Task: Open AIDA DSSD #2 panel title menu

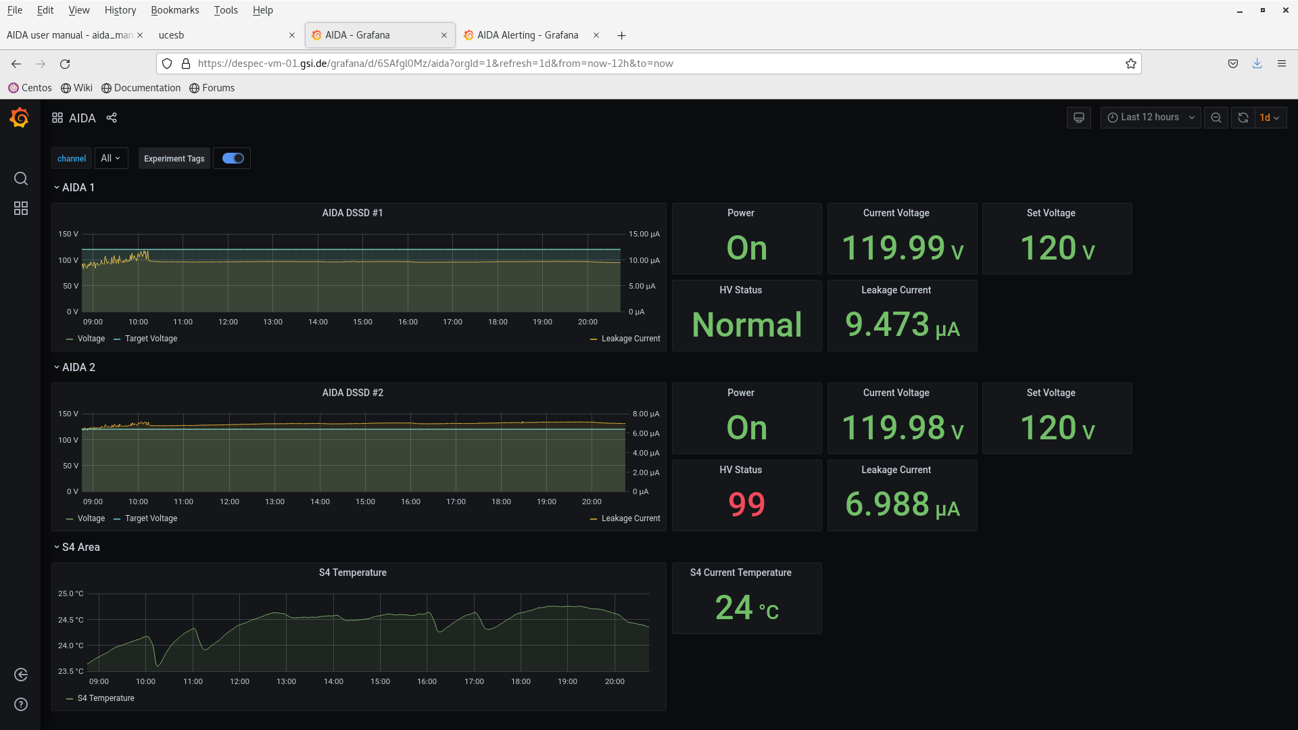Action: point(352,393)
